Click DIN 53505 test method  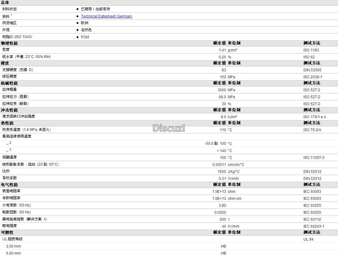pyautogui.click(x=312, y=70)
